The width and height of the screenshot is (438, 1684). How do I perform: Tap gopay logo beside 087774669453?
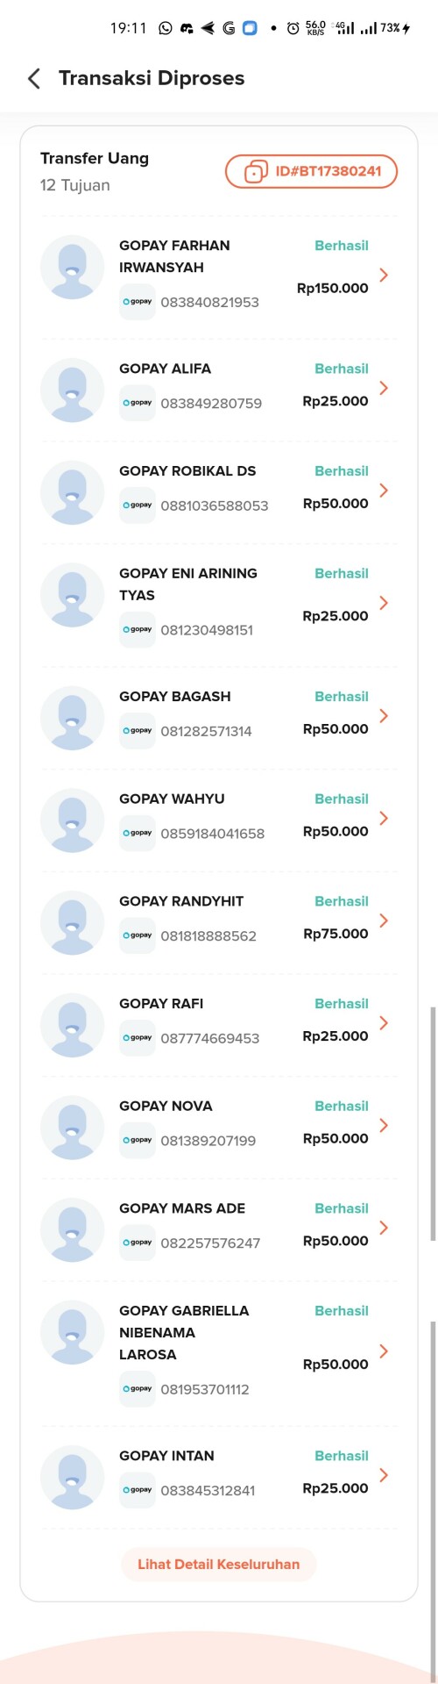(x=138, y=1038)
